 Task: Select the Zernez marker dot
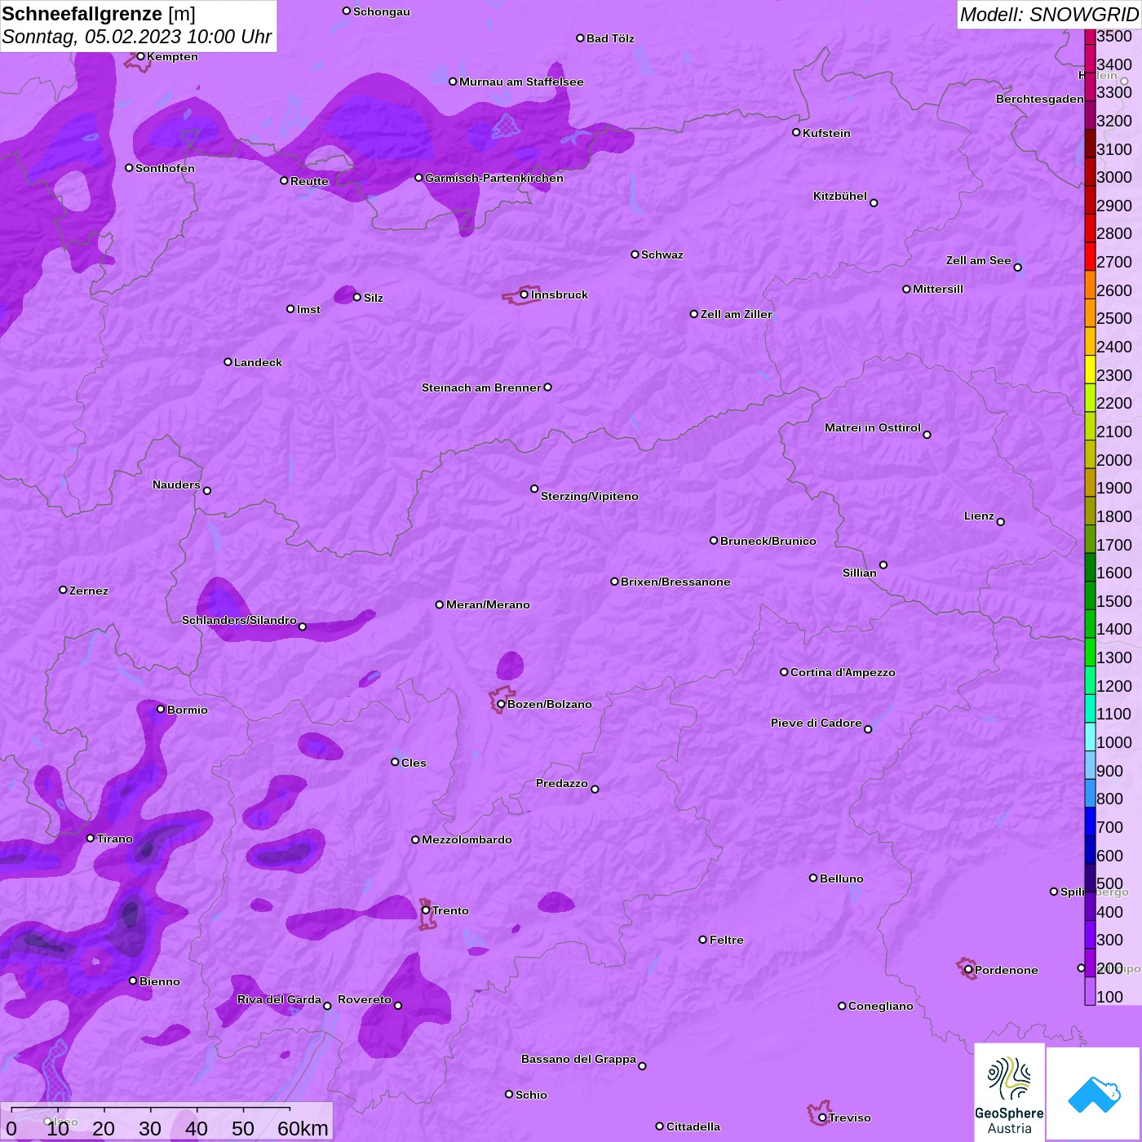click(63, 590)
